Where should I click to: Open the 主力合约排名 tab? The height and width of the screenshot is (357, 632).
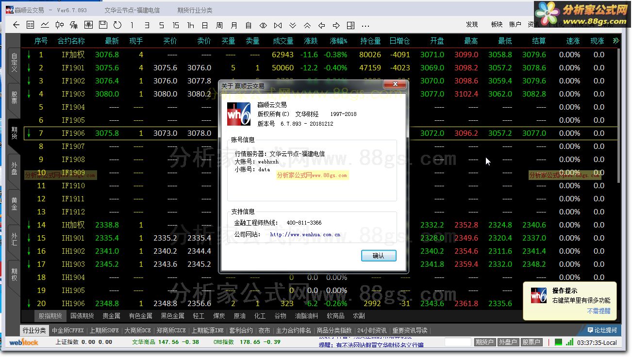click(294, 330)
